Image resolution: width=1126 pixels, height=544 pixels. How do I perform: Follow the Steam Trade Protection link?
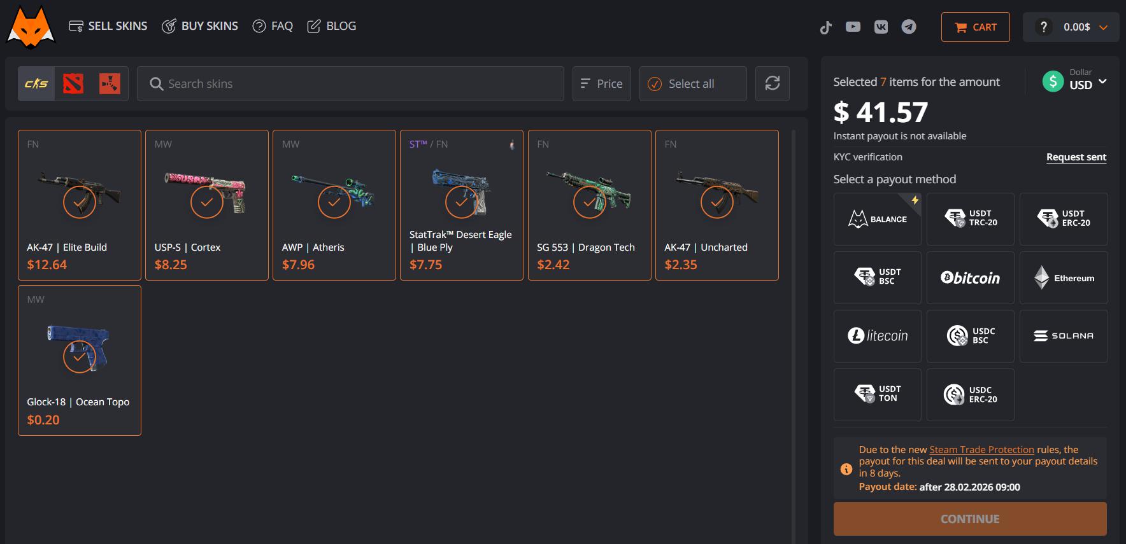tap(981, 449)
